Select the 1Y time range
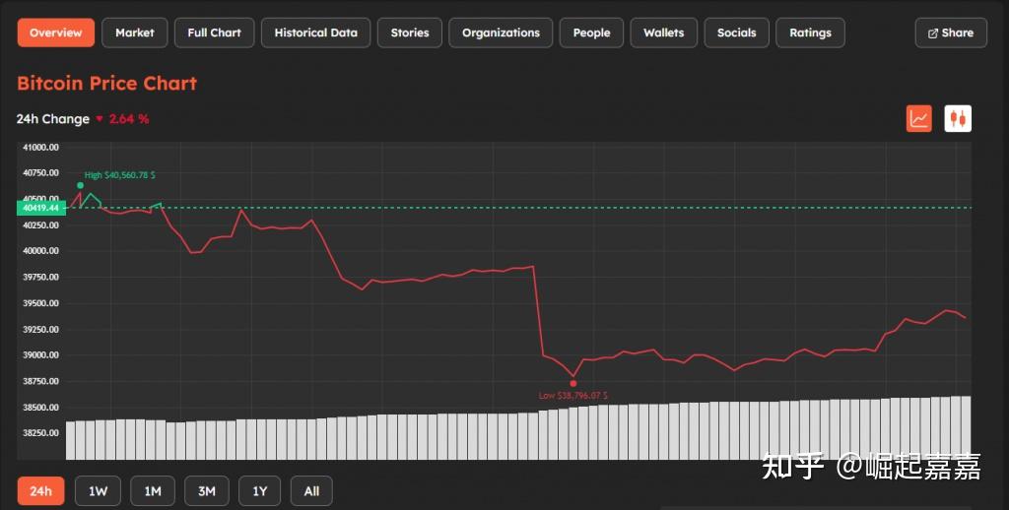The image size is (1009, 510). coord(259,491)
